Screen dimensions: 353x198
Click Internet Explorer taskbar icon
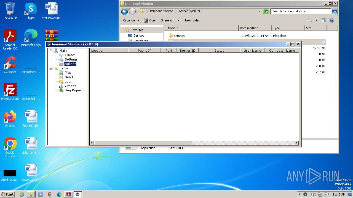(22, 194)
